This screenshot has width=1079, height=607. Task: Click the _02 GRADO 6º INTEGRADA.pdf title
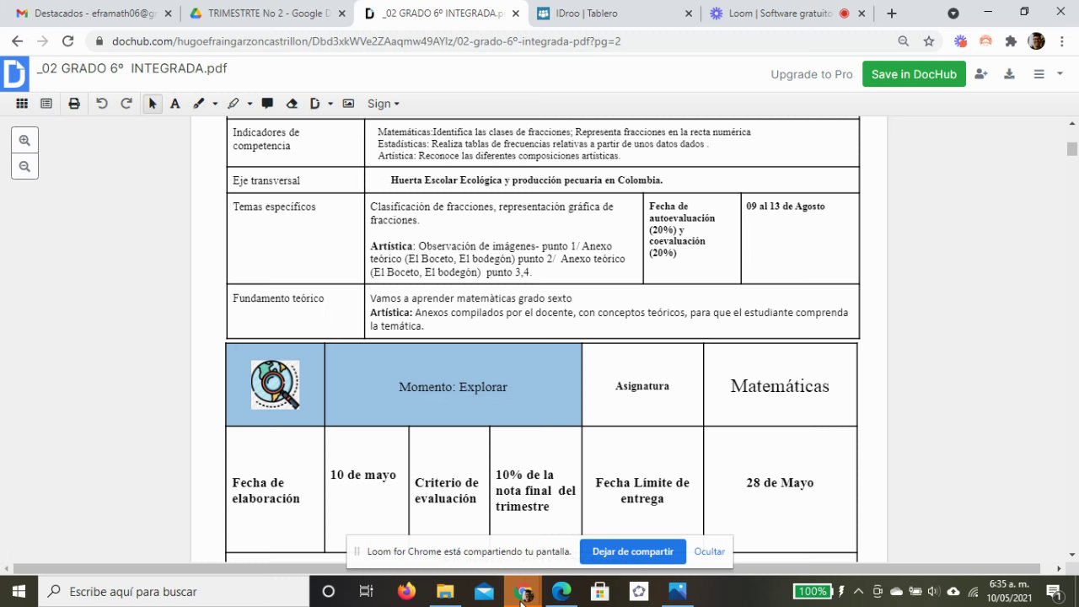tap(132, 68)
